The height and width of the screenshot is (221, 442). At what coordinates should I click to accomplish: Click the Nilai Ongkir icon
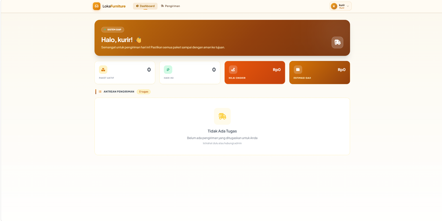[233, 70]
